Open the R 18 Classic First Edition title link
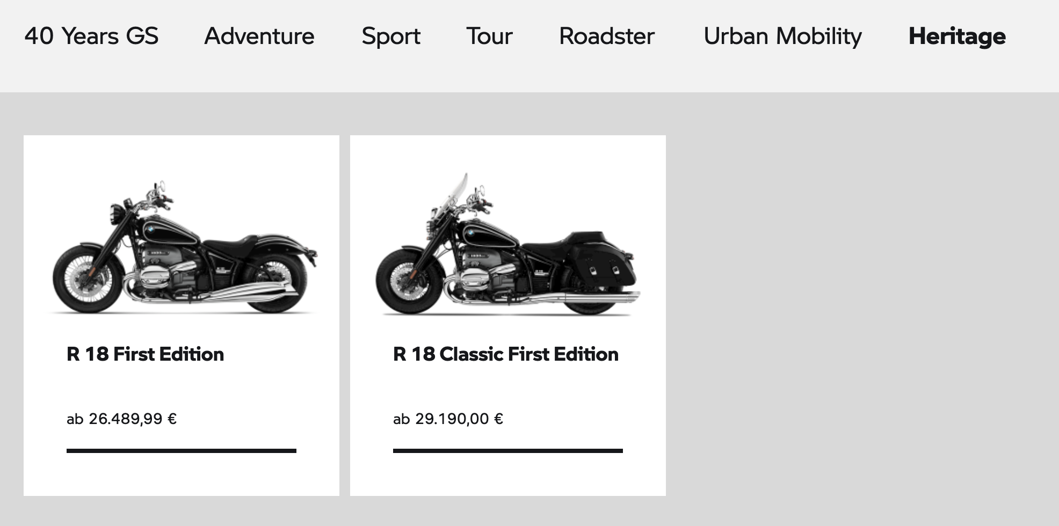Screen dimensions: 1059x526 pos(505,354)
